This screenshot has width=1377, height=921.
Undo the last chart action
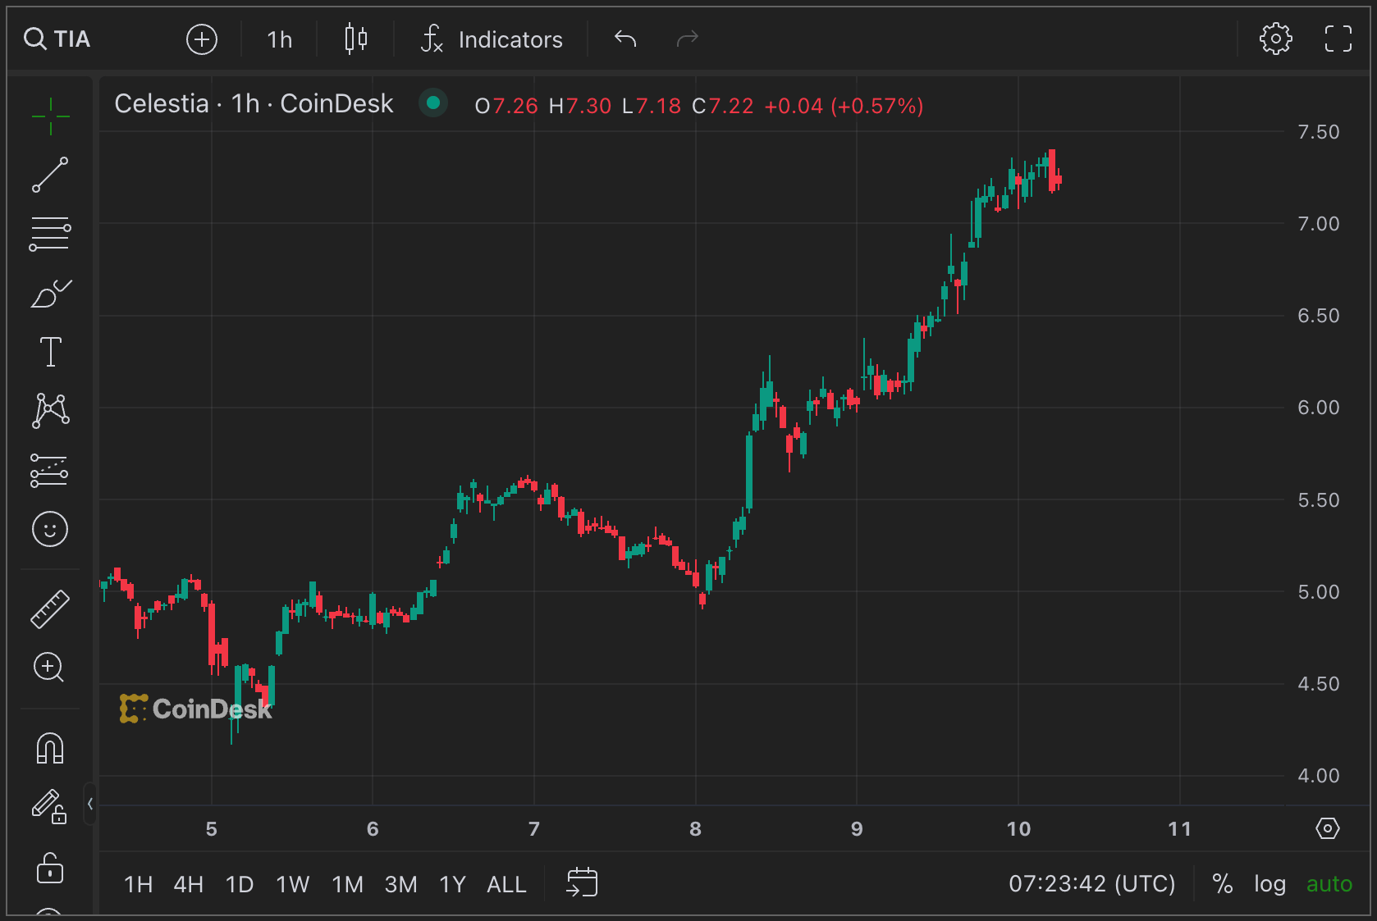click(x=625, y=39)
